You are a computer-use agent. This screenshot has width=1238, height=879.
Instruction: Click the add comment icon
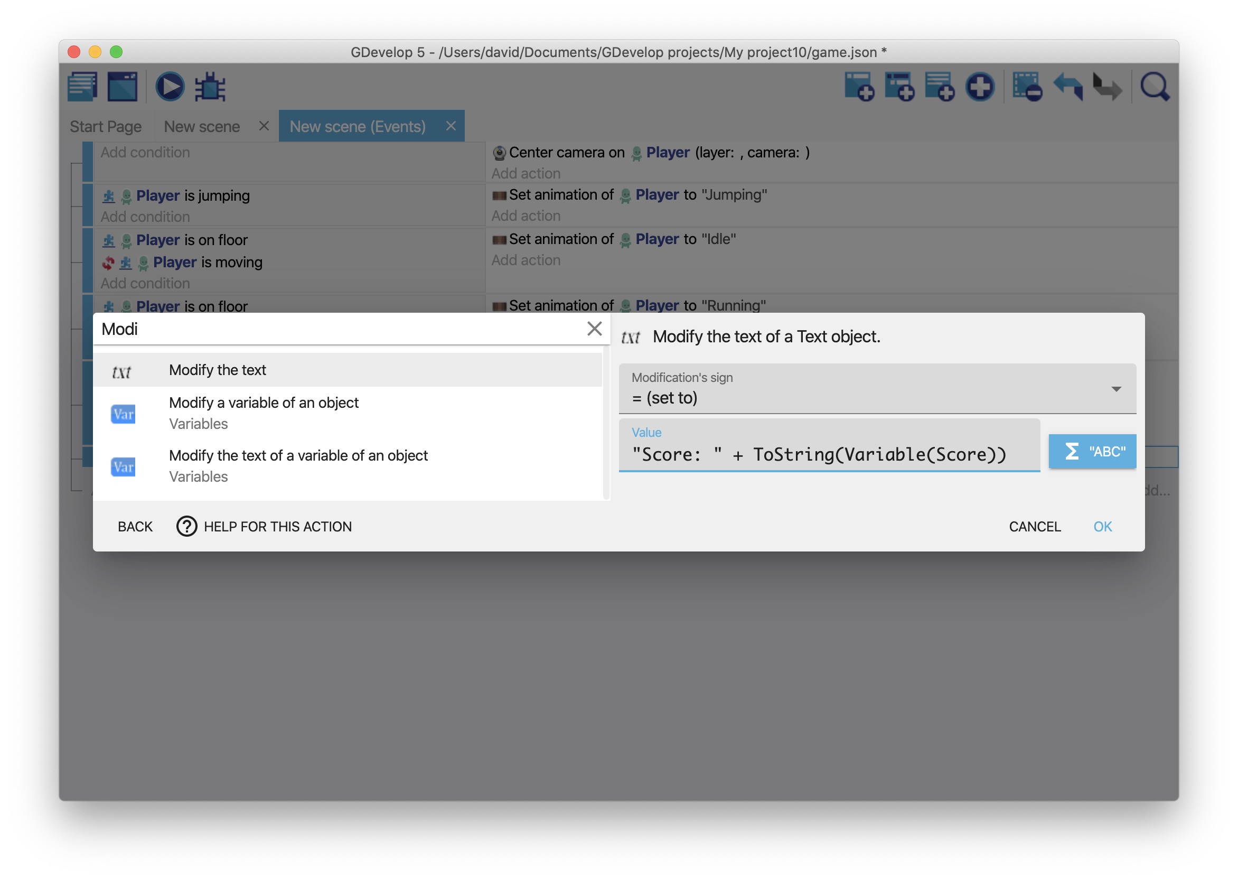[x=939, y=87]
